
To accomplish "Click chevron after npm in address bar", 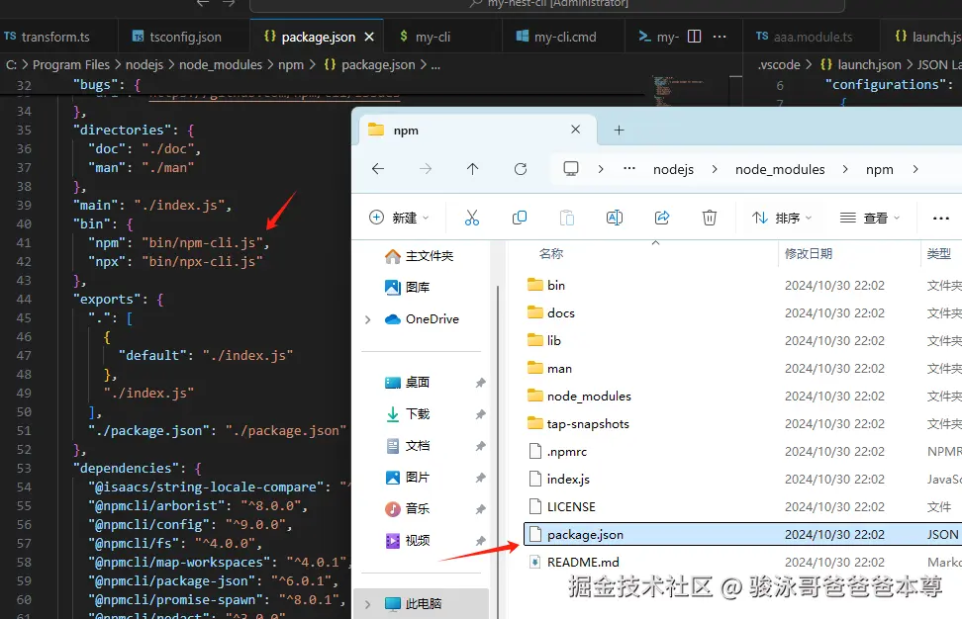I will click(915, 169).
